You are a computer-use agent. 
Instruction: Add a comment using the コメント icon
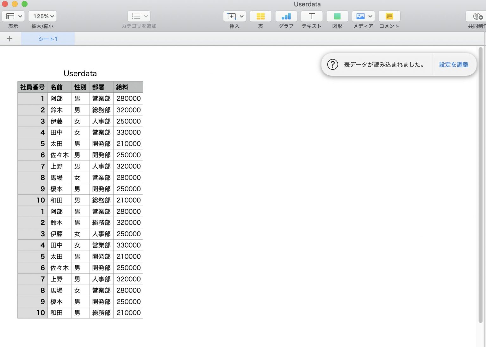point(389,16)
